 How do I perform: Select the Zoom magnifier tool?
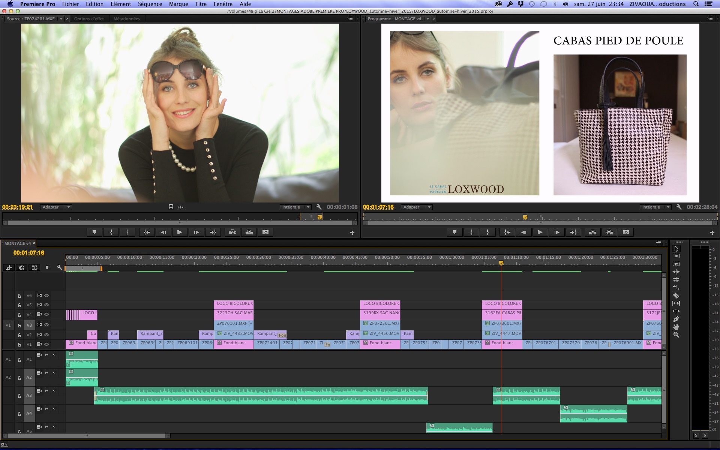676,335
